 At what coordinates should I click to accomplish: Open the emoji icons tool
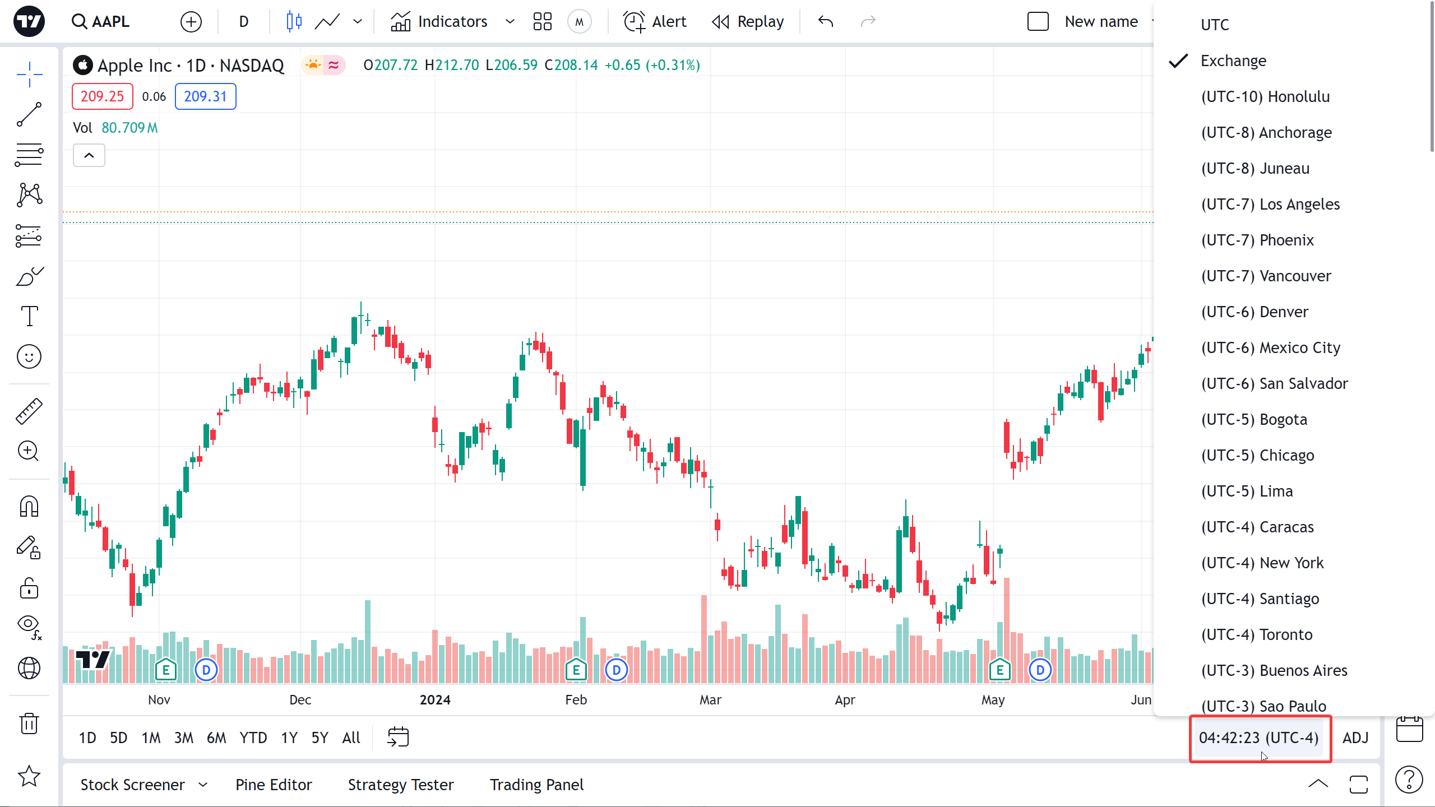tap(29, 356)
